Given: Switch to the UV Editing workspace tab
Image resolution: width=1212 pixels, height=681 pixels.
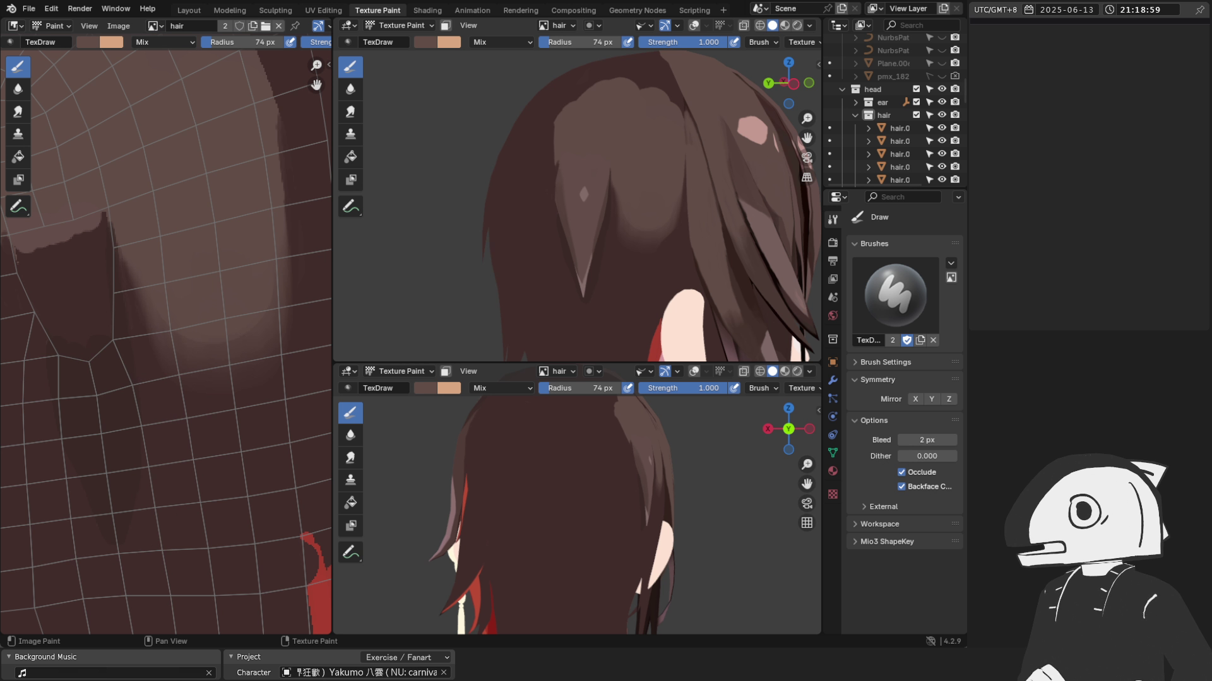Looking at the screenshot, I should [x=323, y=10].
